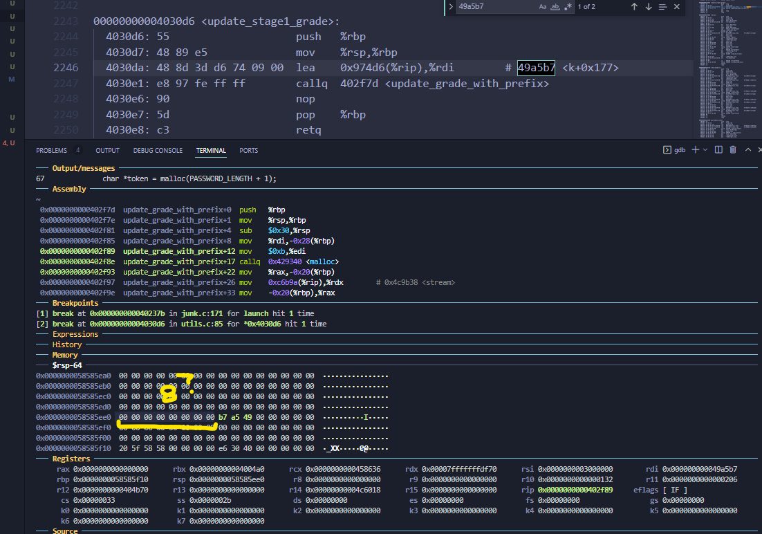Switch to the PORTS tab
This screenshot has width=762, height=534.
(x=249, y=150)
